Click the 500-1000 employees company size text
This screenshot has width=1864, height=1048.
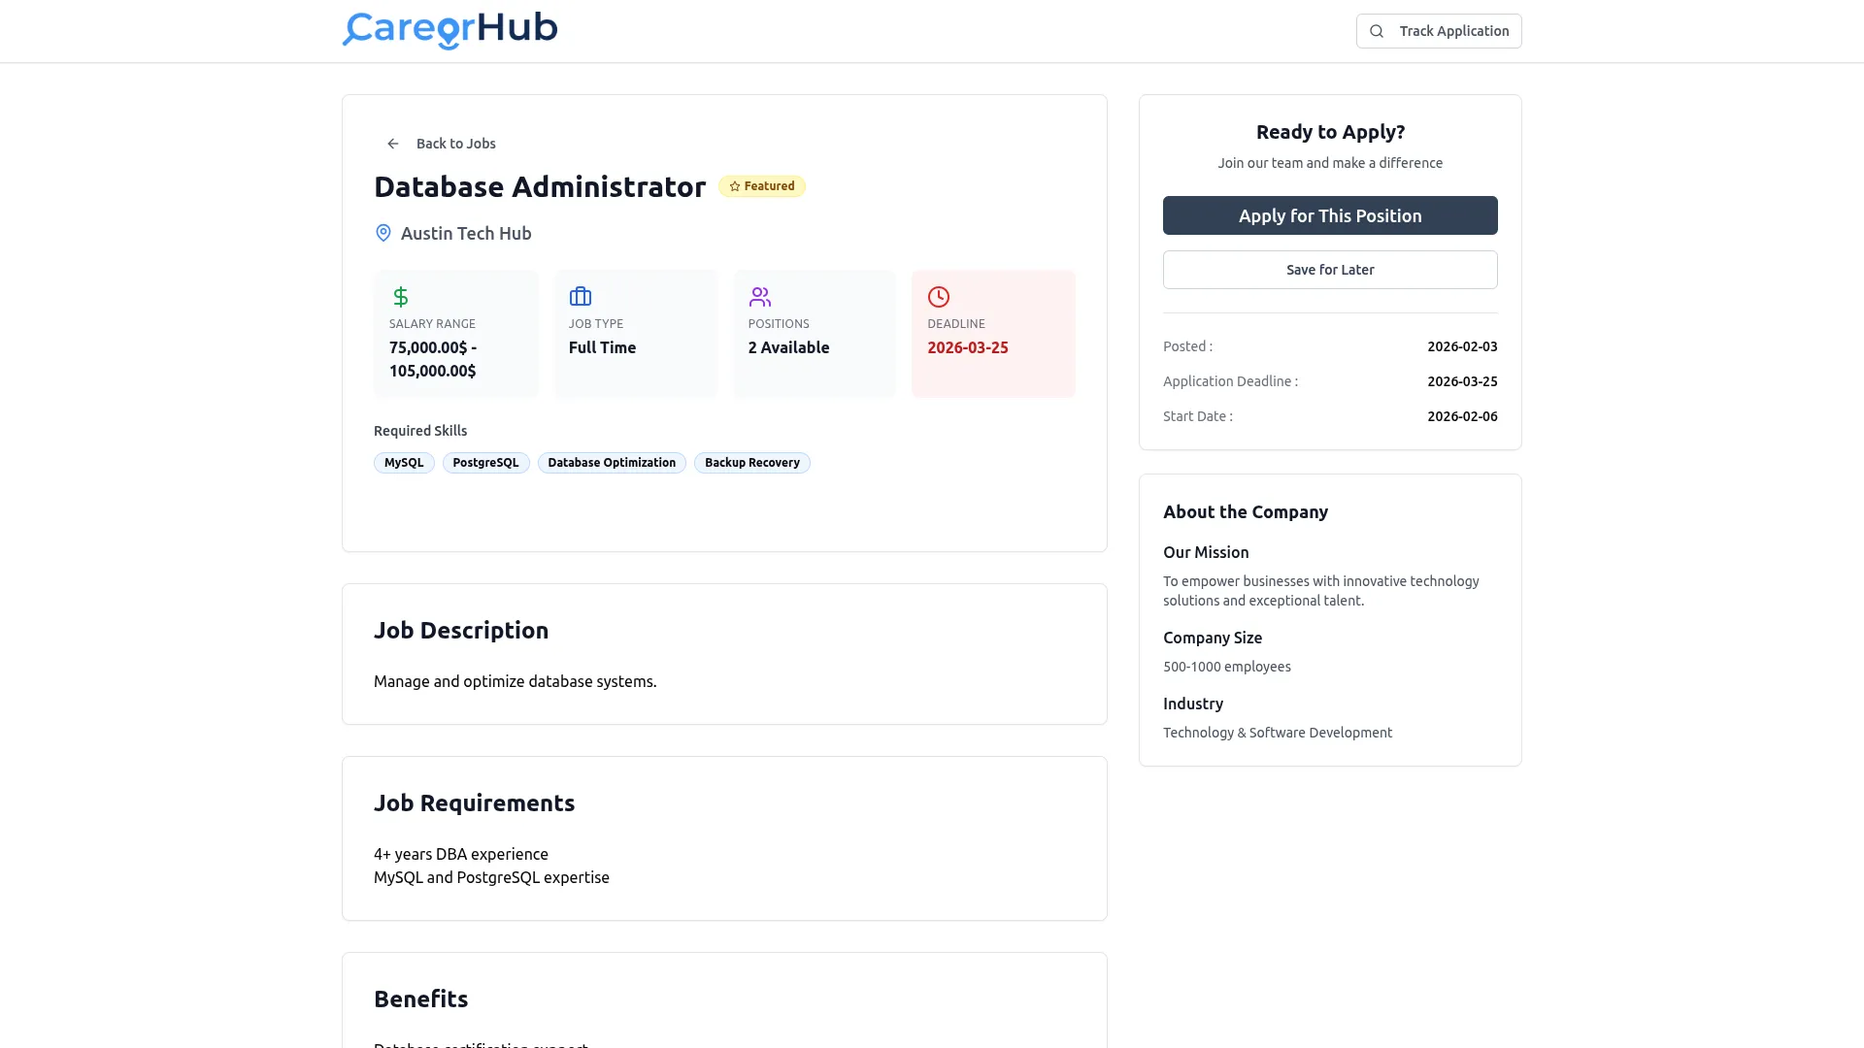pos(1227,667)
